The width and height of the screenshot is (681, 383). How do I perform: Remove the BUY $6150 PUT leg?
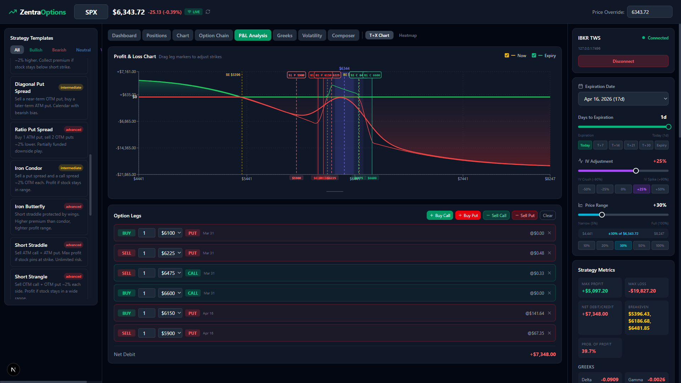[549, 313]
